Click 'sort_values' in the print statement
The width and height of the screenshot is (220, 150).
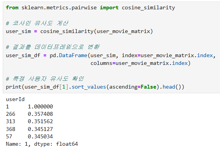point(89,87)
